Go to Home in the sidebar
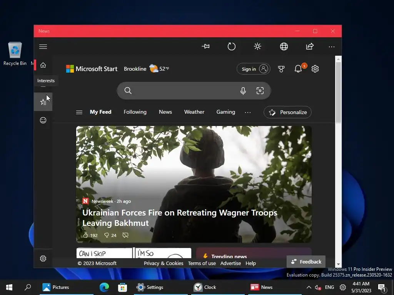 [43, 65]
